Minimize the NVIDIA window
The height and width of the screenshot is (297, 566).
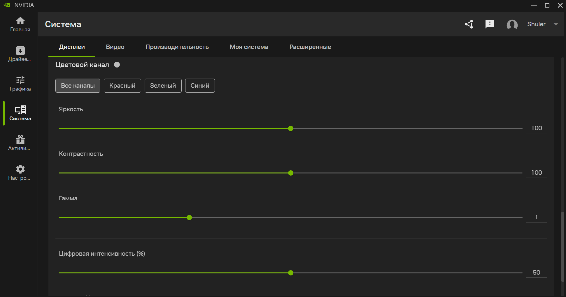(x=534, y=5)
